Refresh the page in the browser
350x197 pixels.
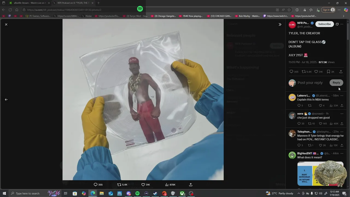point(10,10)
